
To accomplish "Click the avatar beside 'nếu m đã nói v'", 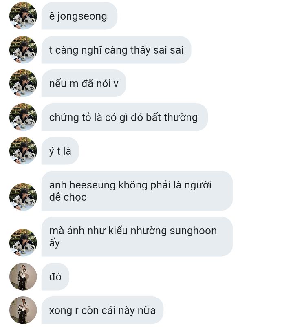I will 23,83.
